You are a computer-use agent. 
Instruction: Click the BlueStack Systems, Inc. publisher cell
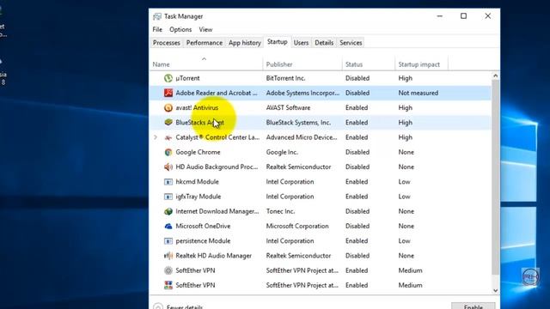[298, 122]
